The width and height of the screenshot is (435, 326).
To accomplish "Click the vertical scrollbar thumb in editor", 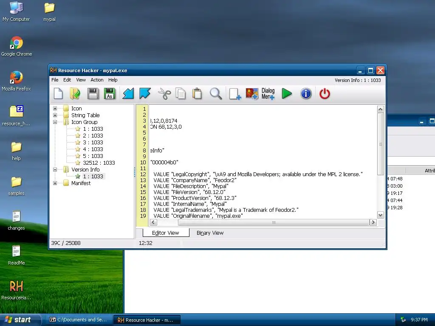I will [380, 144].
